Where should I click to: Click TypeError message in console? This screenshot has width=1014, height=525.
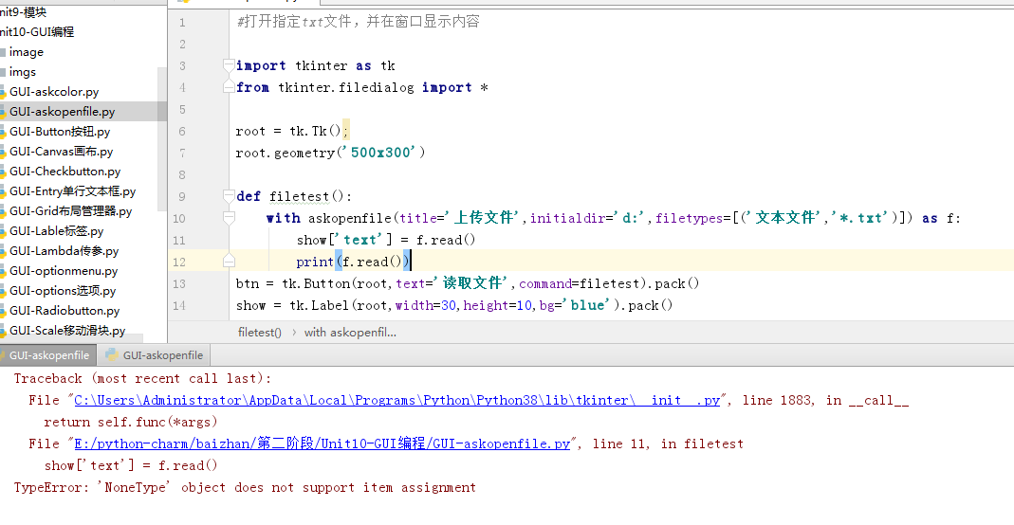(245, 487)
